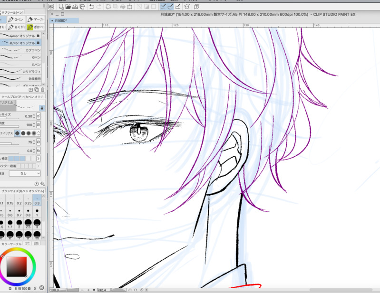Click the 75 value stepper arrows
The width and height of the screenshot is (380, 293).
[34, 142]
